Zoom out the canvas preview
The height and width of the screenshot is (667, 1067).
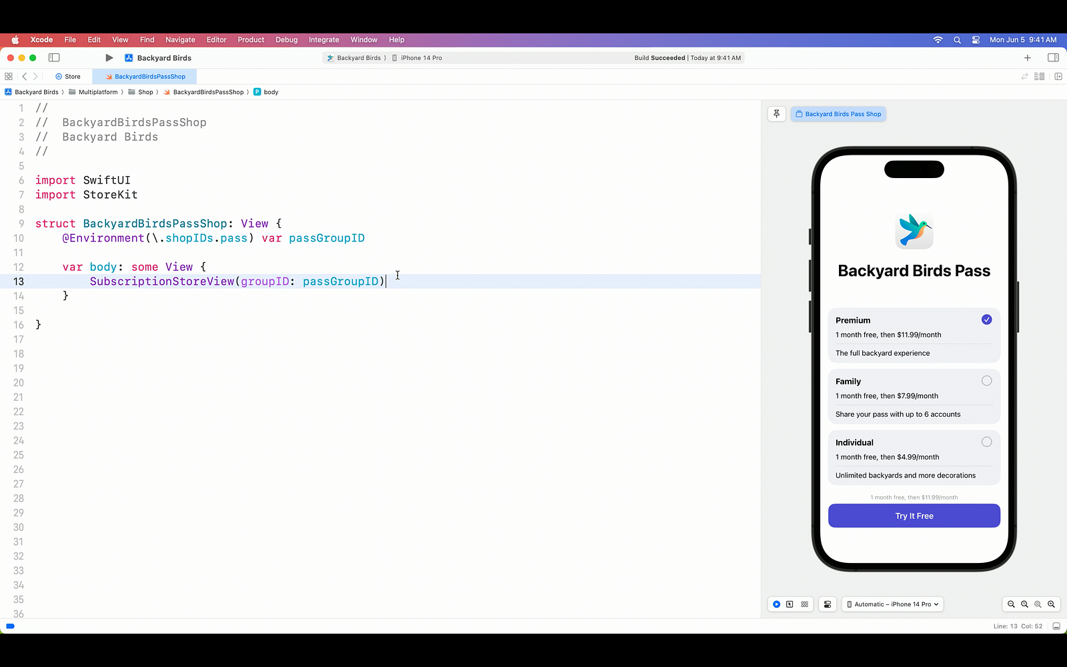coord(1011,604)
